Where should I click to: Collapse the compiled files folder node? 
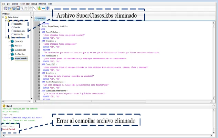point(6,38)
